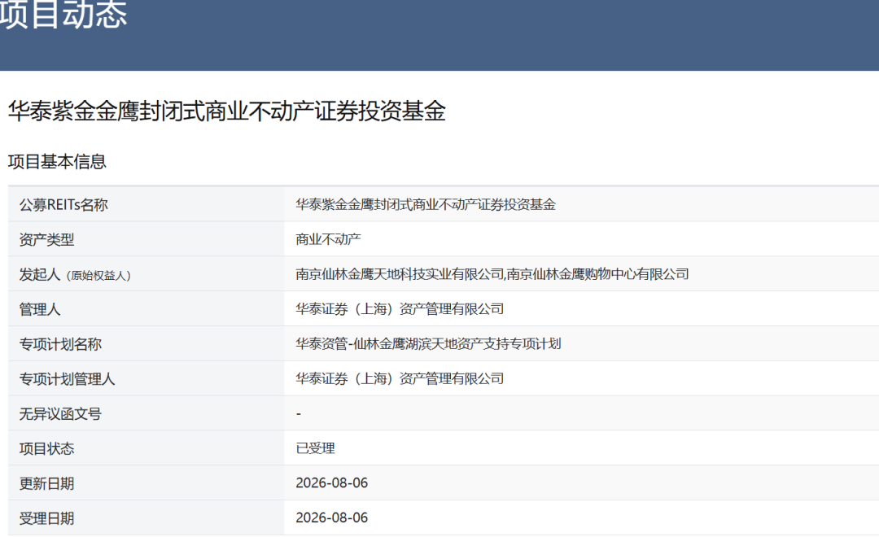Select the 专项计划管理人 row company value
The width and height of the screenshot is (879, 537).
point(400,378)
